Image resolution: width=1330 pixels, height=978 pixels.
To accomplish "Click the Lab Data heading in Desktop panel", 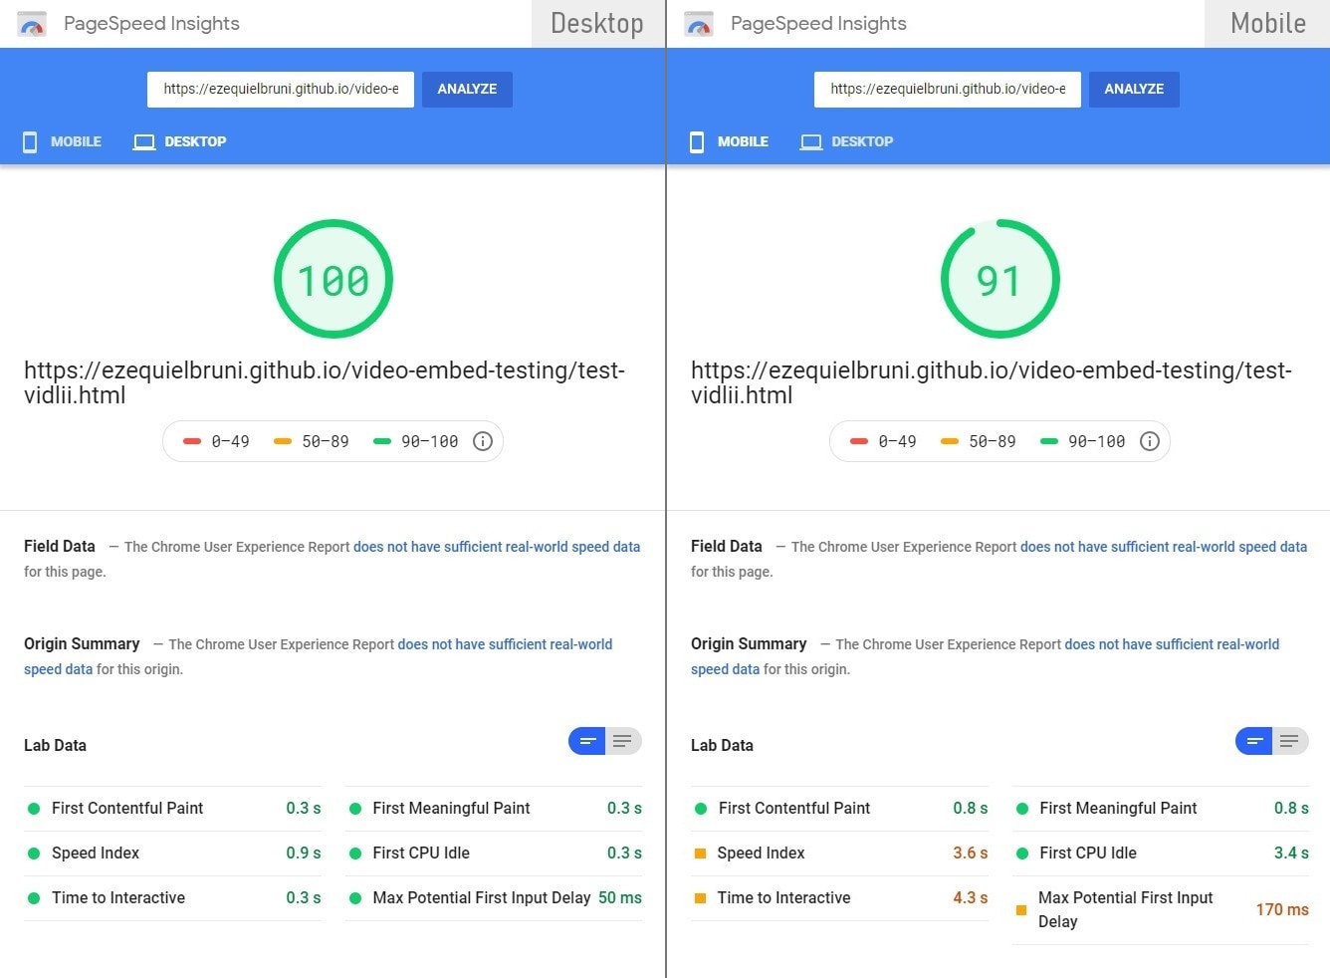I will pos(55,745).
